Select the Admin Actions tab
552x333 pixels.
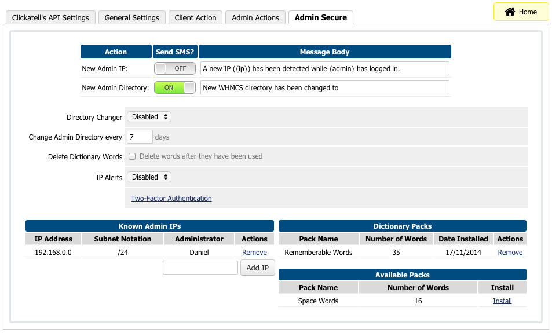coord(255,17)
